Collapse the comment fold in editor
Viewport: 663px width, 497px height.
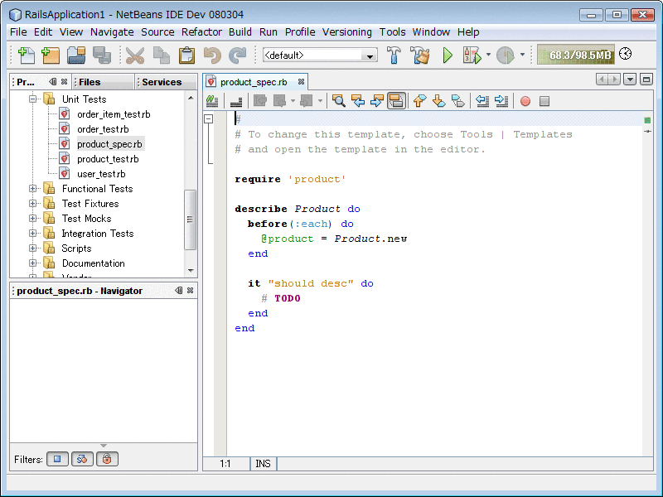209,119
